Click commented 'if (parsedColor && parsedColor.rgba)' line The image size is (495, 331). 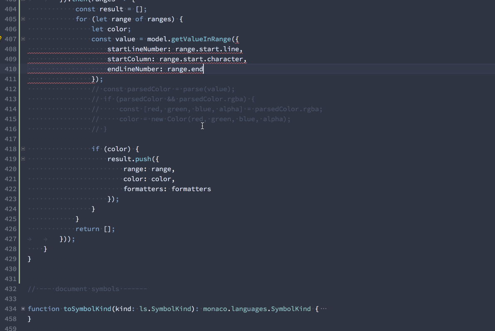click(173, 99)
